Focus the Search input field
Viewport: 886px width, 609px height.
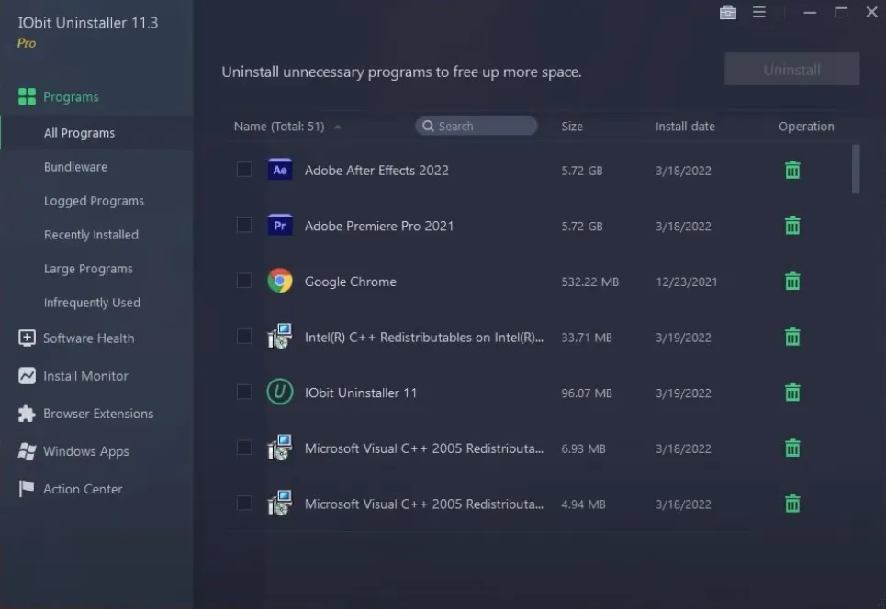476,126
